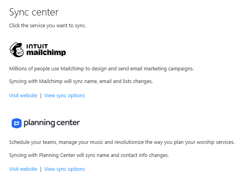Click the 'Click the service you want to sync' text

(47, 25)
